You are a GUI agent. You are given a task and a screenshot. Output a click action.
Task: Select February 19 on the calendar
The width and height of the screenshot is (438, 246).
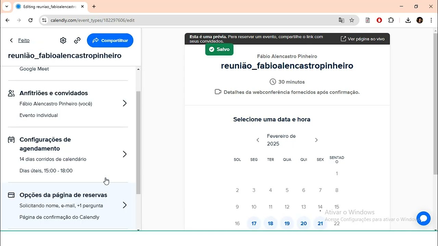[x=287, y=223]
